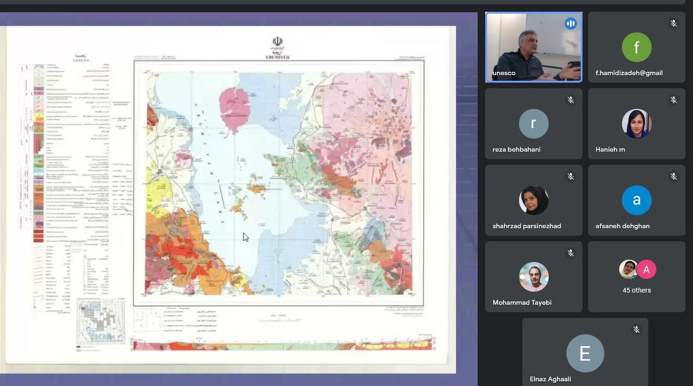Viewport: 693px width, 386px height.
Task: Click muted mic icon on Hanieh m tile
Action: (673, 100)
